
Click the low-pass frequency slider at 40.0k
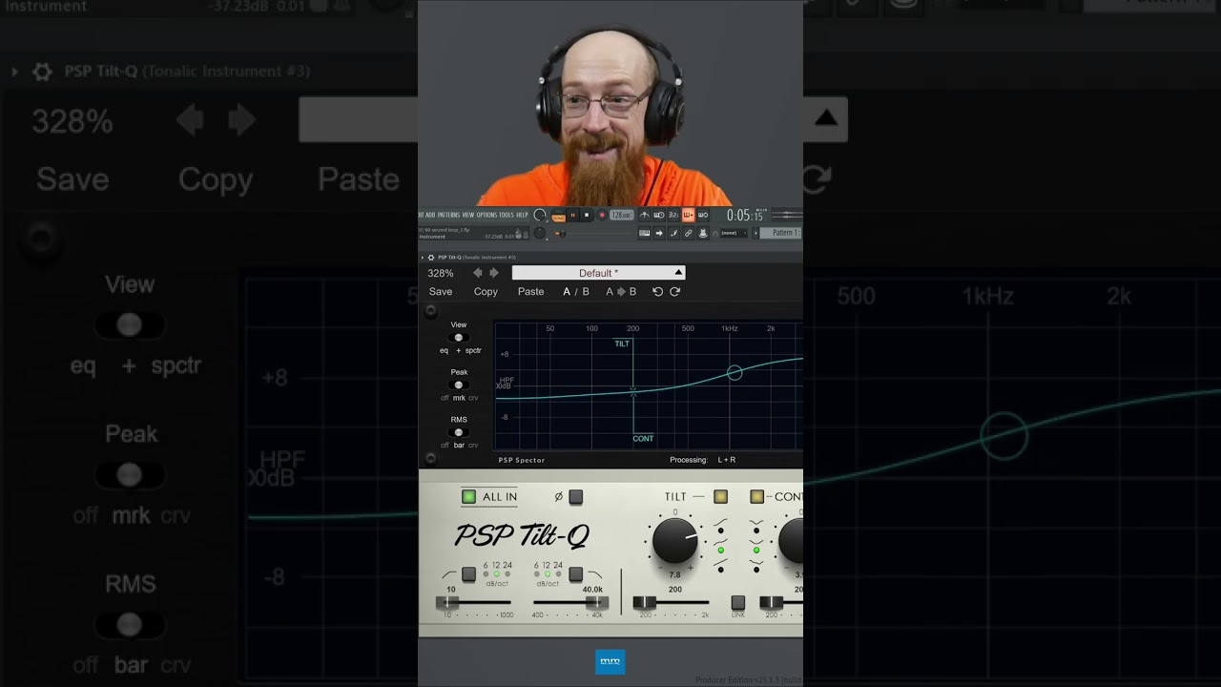pyautogui.click(x=596, y=603)
